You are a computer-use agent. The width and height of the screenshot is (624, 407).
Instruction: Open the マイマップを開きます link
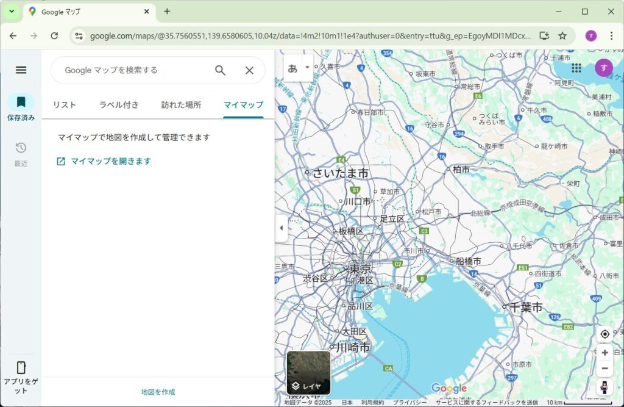pyautogui.click(x=104, y=161)
